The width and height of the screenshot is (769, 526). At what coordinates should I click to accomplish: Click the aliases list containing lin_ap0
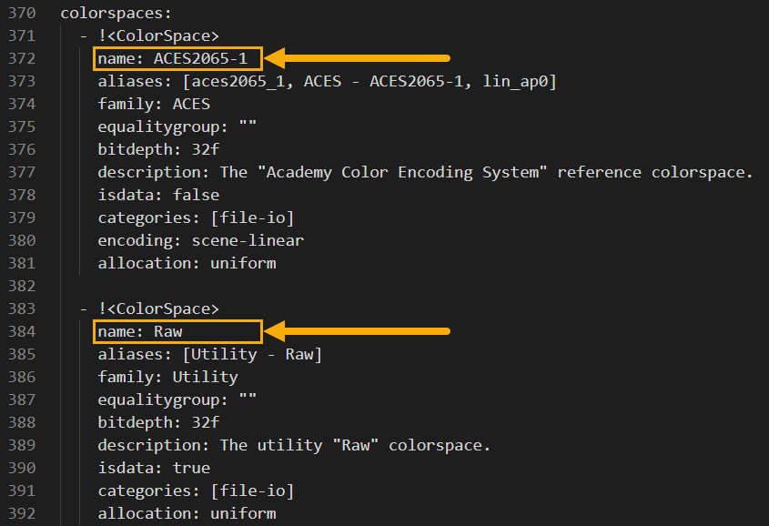(x=327, y=81)
